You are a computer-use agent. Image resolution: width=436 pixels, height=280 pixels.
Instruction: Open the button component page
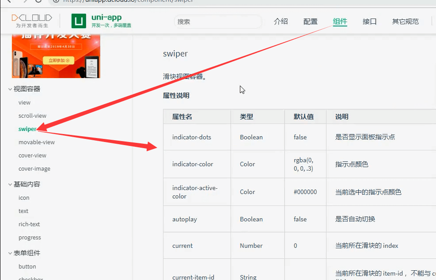[27, 266]
